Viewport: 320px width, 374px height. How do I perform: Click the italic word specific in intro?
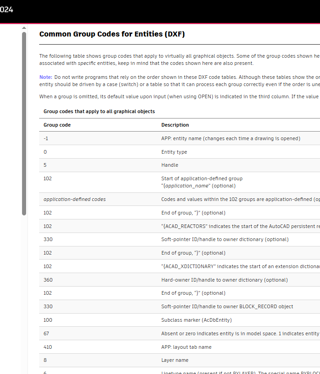(x=87, y=63)
